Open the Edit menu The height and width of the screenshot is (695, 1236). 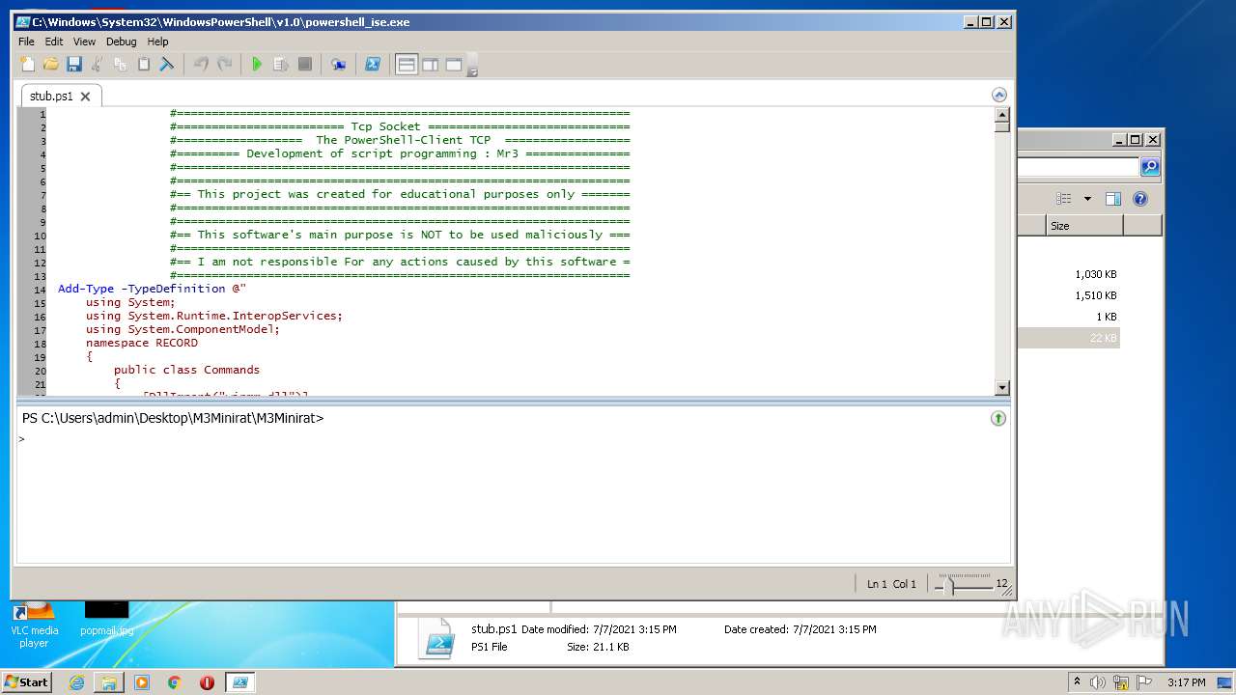[x=54, y=42]
